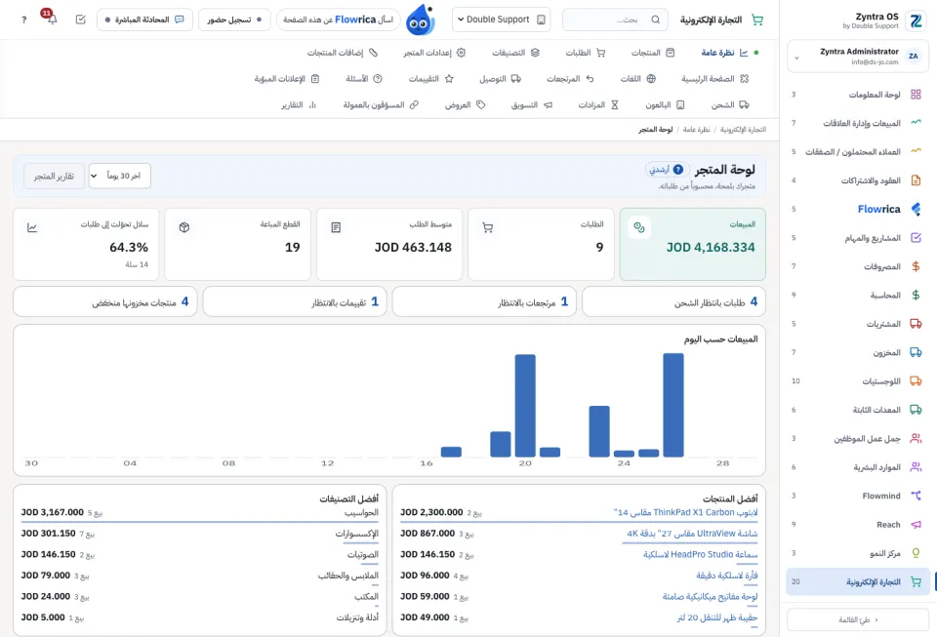Viewport: 937px width, 637px height.
Task: Open المرتجعات menu item
Action: [x=570, y=79]
